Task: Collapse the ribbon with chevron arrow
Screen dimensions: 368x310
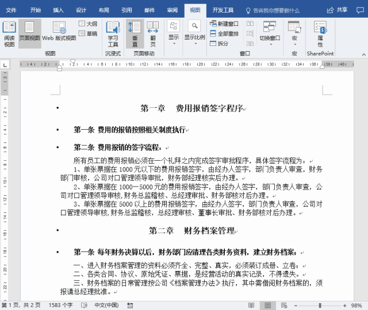Action: coord(363,55)
